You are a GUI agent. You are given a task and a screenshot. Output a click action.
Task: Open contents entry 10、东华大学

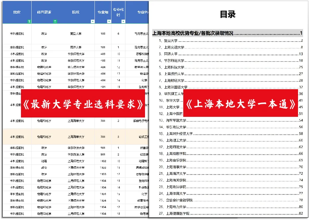(x=171, y=101)
